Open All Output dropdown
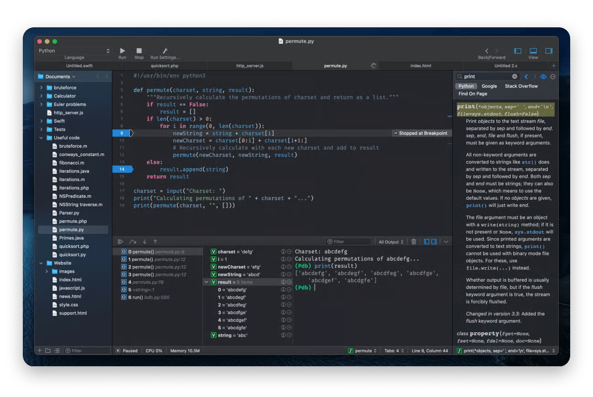 (x=391, y=242)
